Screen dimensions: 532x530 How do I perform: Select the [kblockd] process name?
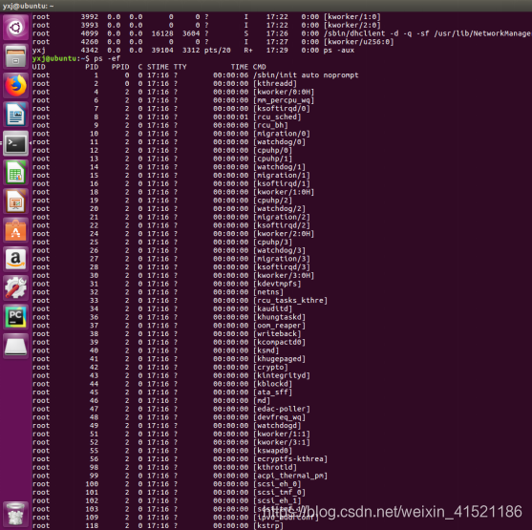272,384
